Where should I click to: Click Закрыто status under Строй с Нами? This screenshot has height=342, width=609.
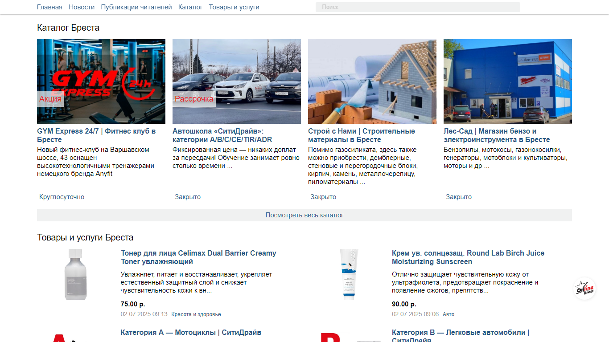[323, 197]
